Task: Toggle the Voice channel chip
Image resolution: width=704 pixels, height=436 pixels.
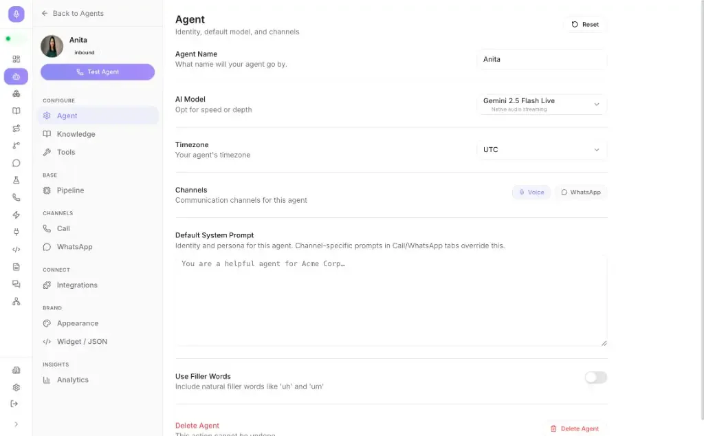Action: (x=531, y=192)
